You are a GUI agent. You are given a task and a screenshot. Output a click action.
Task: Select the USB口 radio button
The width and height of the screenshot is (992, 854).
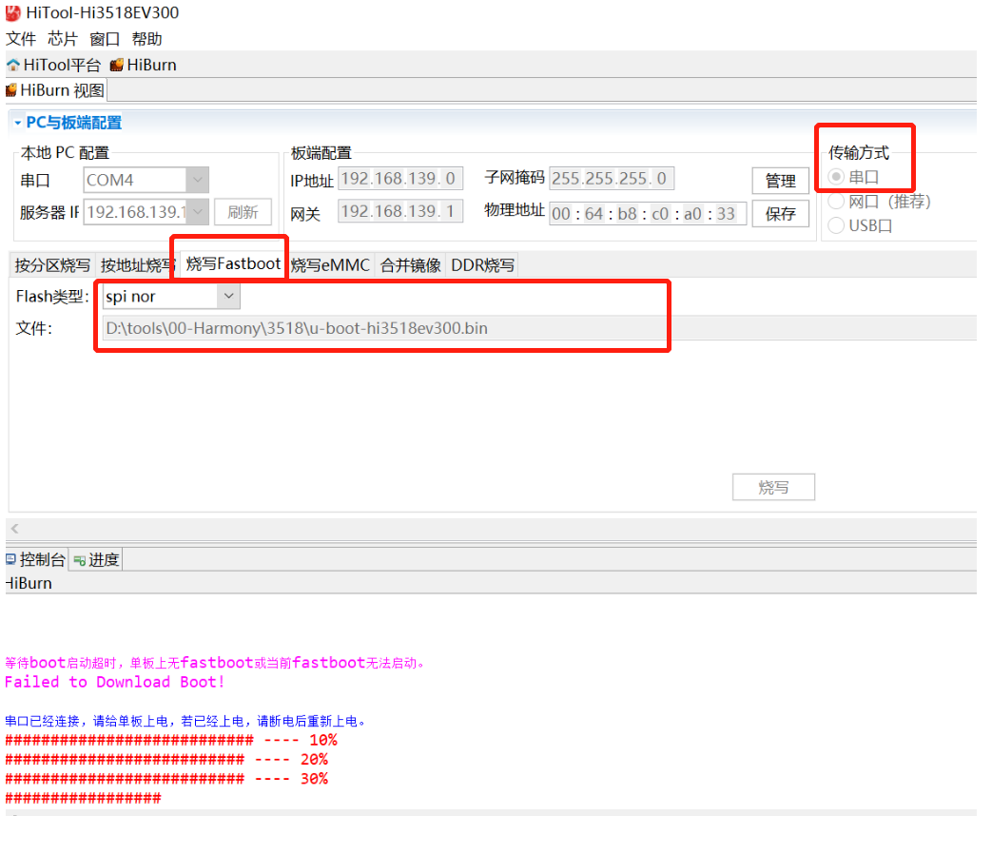point(836,225)
